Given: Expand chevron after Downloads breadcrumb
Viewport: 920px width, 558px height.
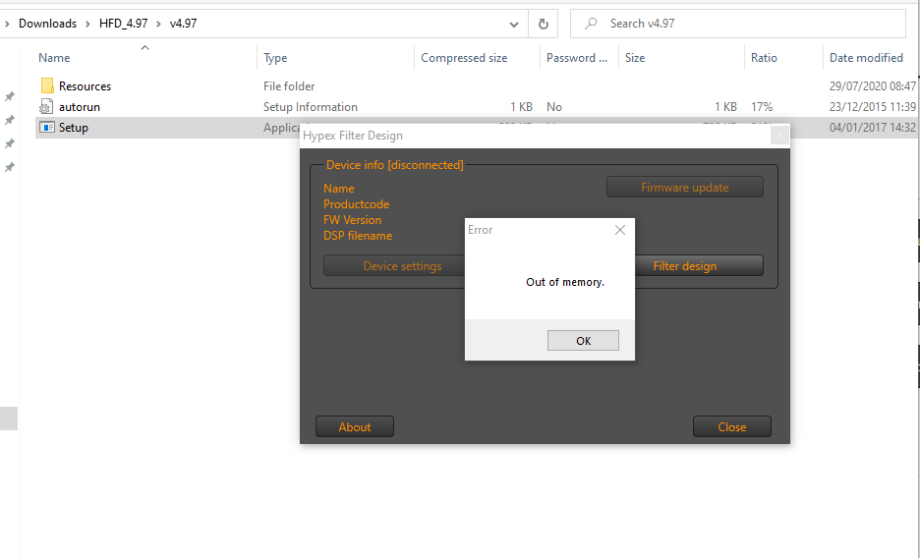Looking at the screenshot, I should click(x=87, y=24).
